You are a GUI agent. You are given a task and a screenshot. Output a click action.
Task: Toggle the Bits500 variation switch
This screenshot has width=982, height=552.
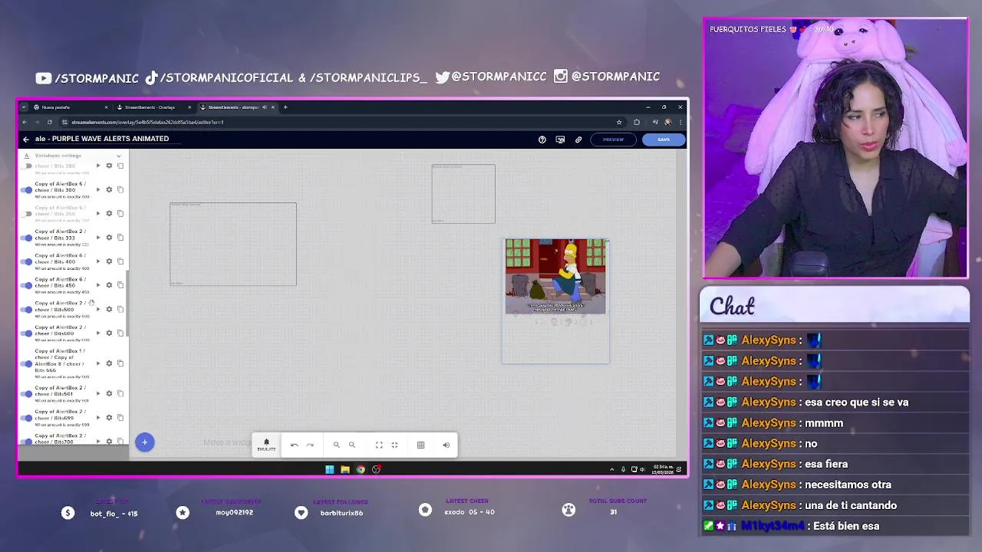28,310
